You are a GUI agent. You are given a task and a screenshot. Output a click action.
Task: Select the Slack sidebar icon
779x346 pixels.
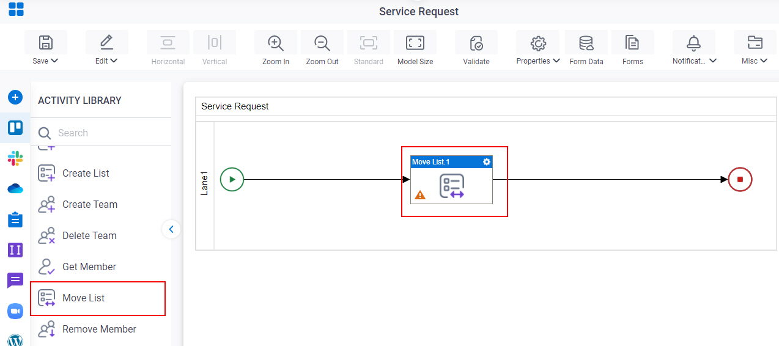(x=15, y=158)
